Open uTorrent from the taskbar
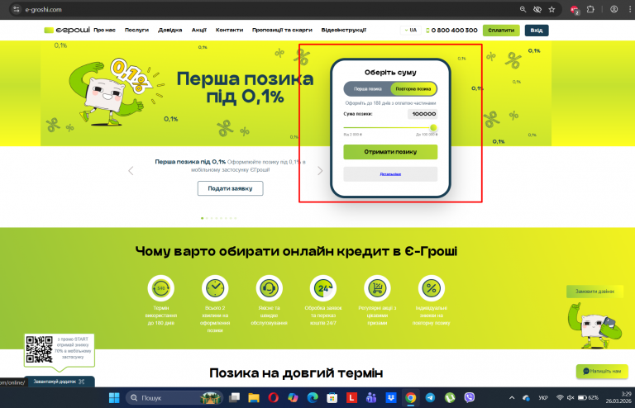The height and width of the screenshot is (408, 635). [x=450, y=398]
